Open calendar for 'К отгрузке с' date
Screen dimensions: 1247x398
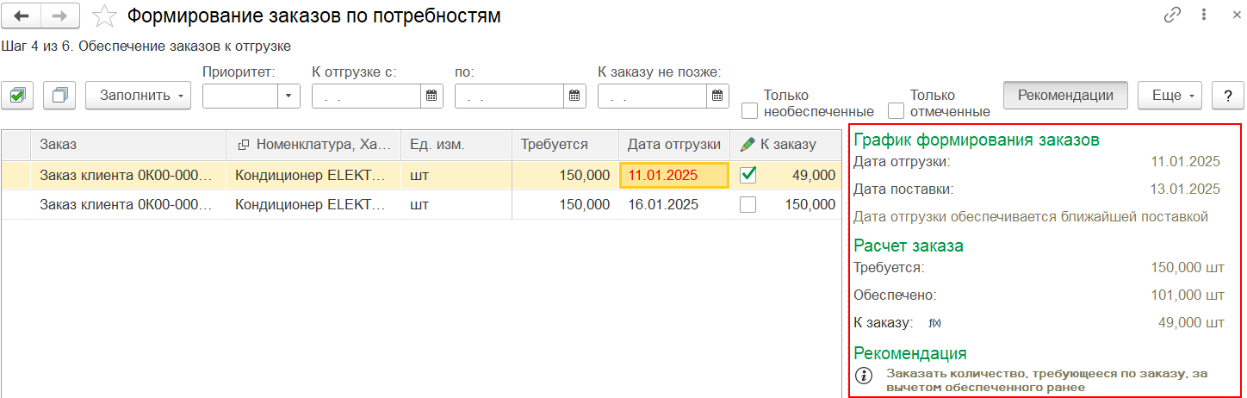pos(431,96)
